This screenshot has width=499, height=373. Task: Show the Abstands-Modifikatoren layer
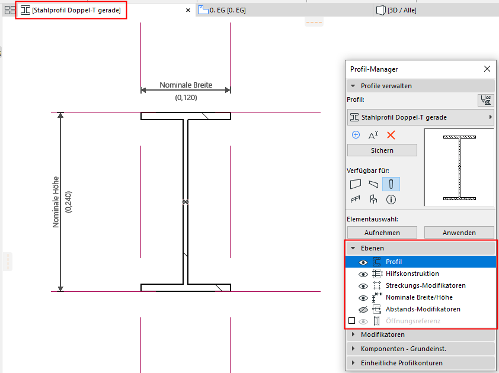[363, 308]
